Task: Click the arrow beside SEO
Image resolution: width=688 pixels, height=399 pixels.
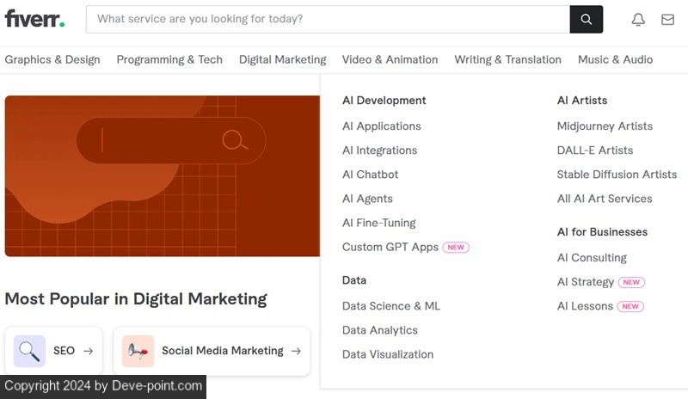Action: pos(88,351)
